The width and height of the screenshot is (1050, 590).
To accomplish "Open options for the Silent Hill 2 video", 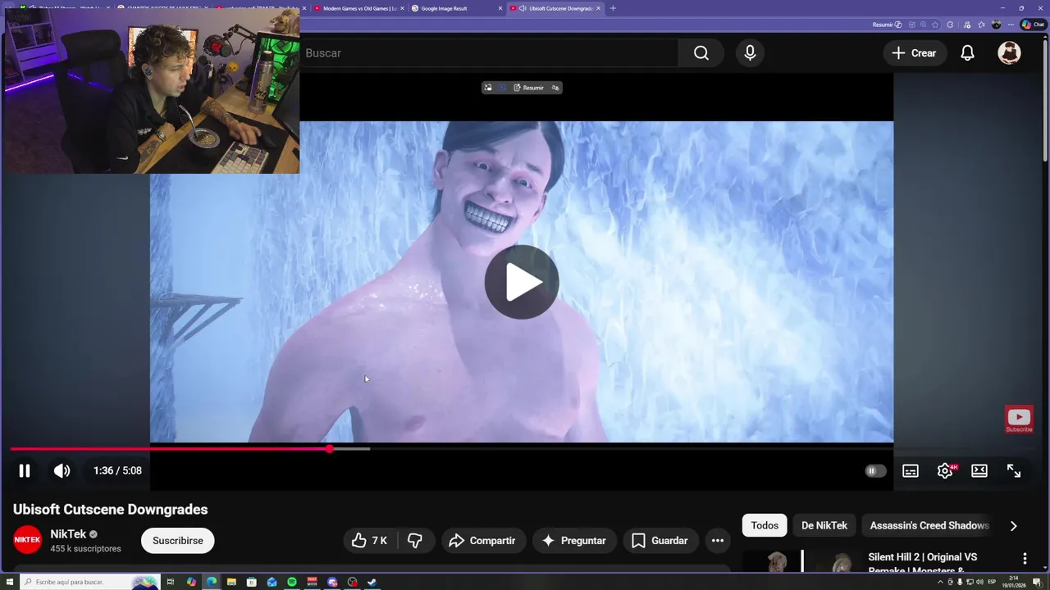I will [x=1025, y=559].
